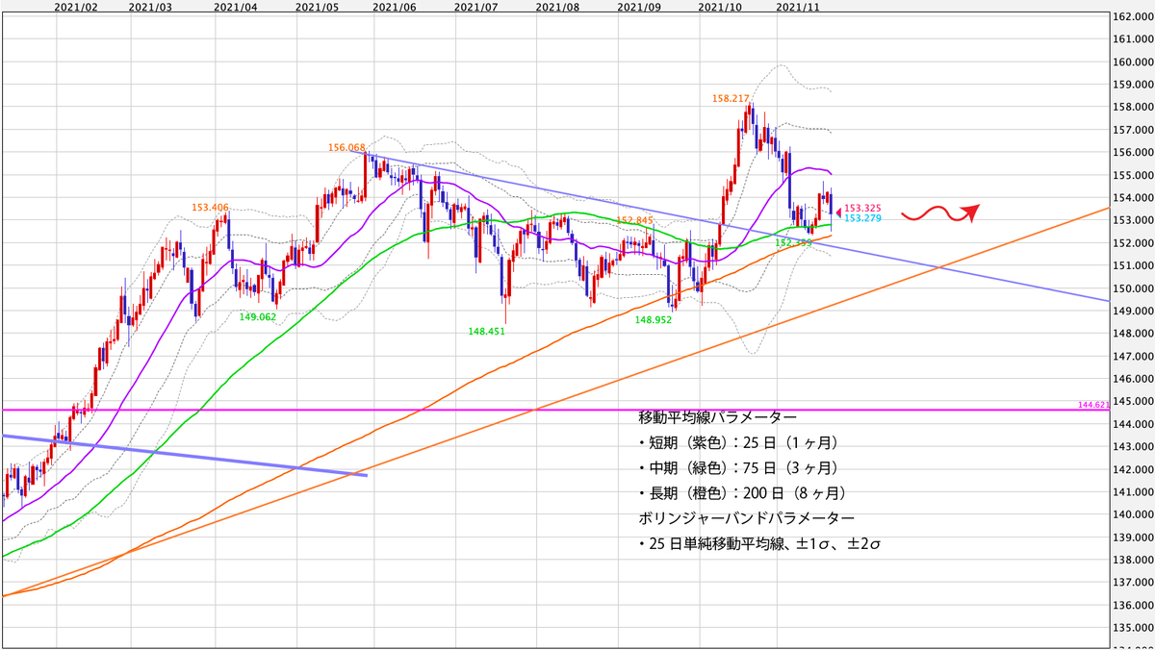Screen dimensions: 1155x650
Task: Click the 2021/06 date label
Action: click(x=394, y=7)
